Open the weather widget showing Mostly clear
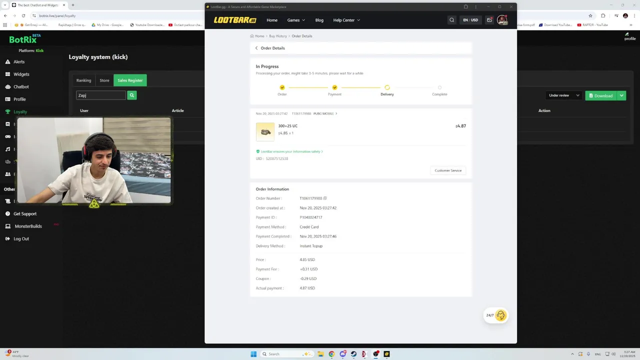 [x=16, y=354]
